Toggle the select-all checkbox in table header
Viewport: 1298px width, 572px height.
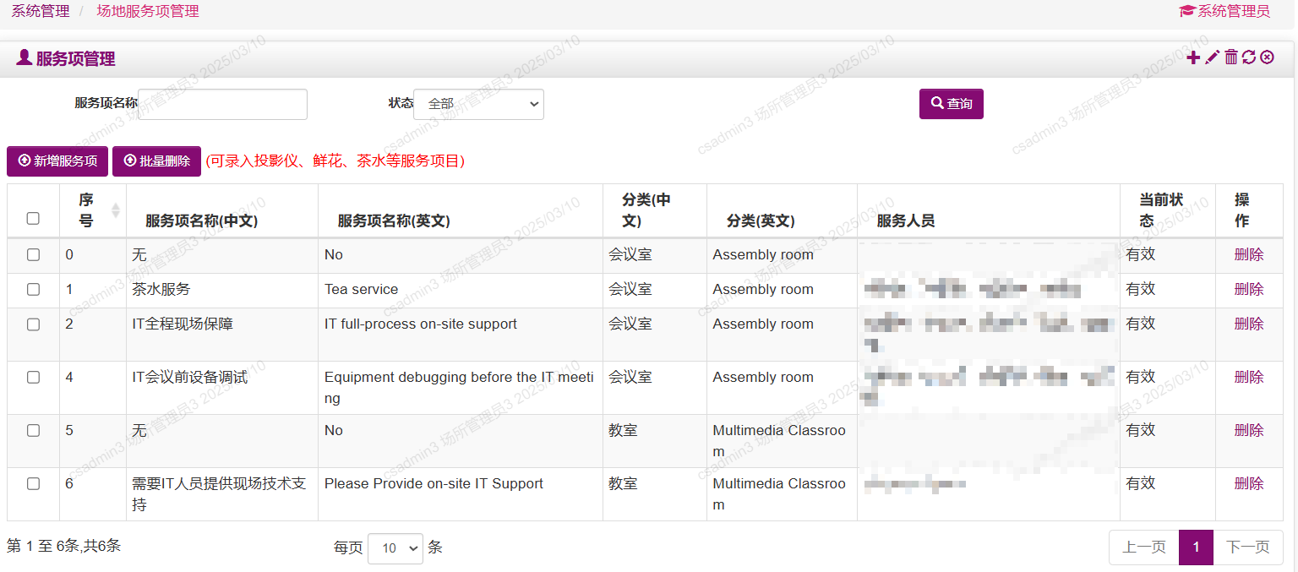[x=33, y=218]
